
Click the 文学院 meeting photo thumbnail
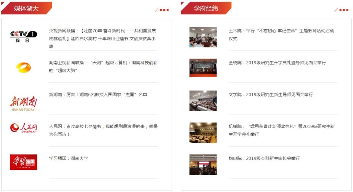click(x=203, y=100)
